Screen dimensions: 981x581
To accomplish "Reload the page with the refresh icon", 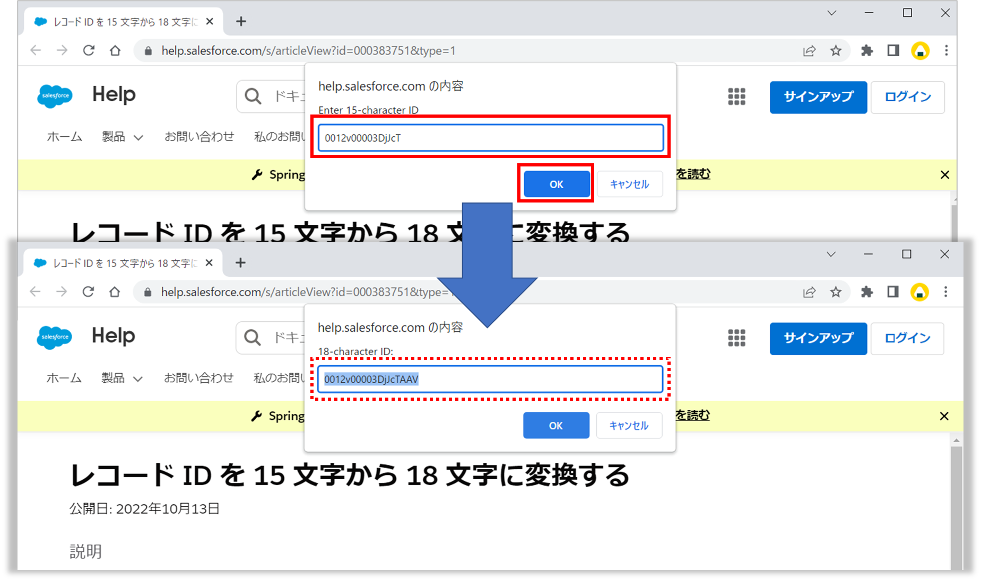I will [89, 50].
